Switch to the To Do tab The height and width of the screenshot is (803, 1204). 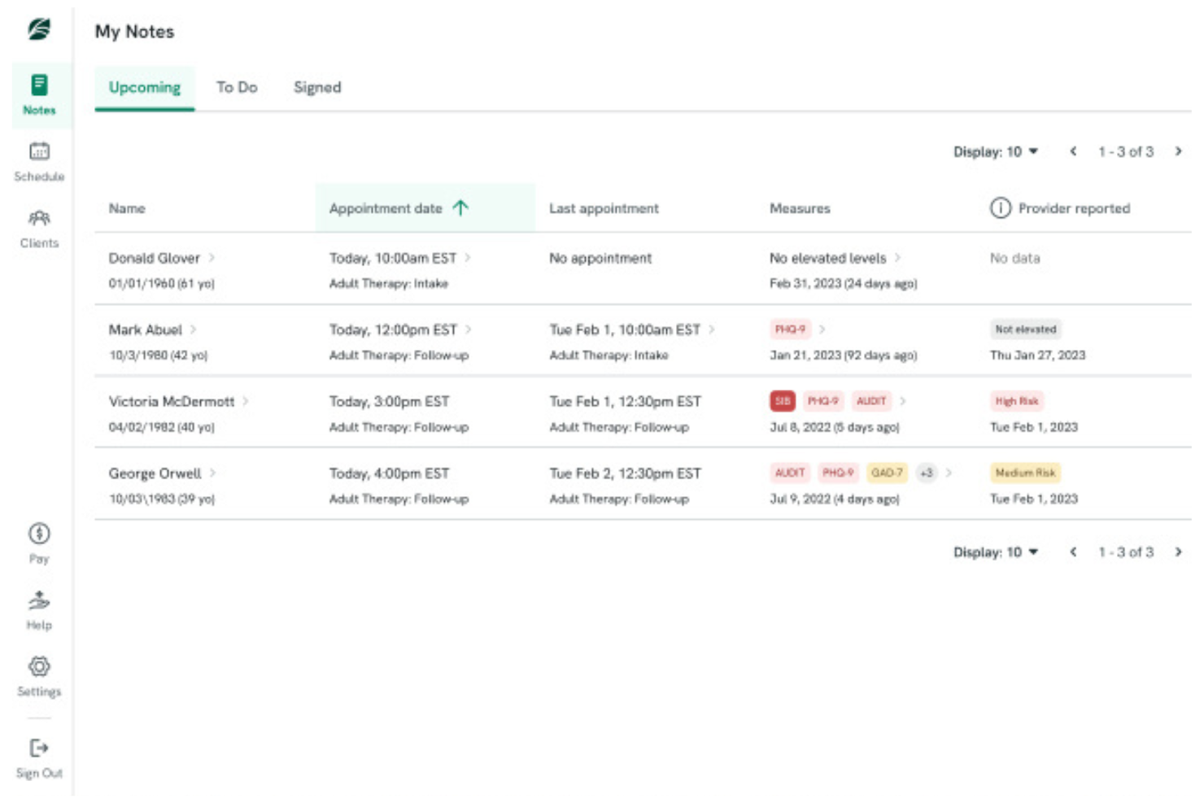pyautogui.click(x=237, y=87)
